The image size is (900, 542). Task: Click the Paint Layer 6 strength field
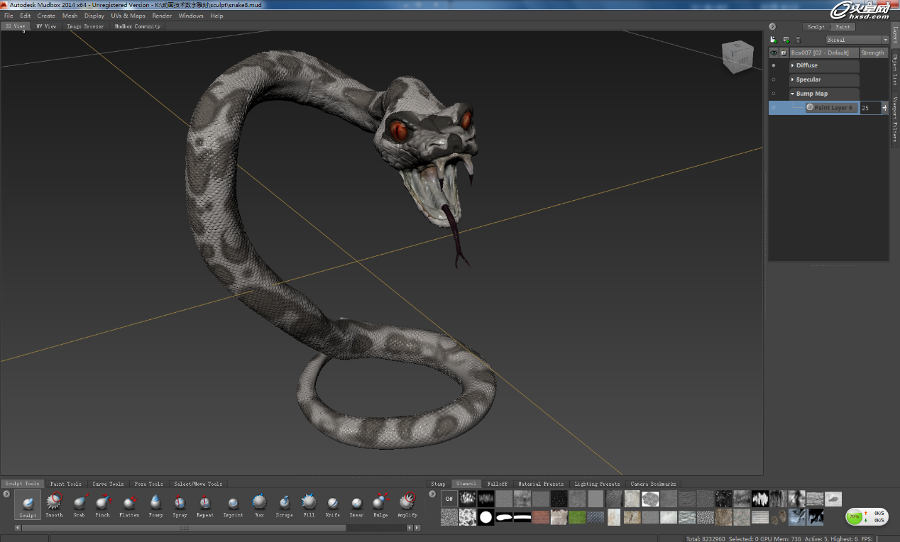coord(870,108)
